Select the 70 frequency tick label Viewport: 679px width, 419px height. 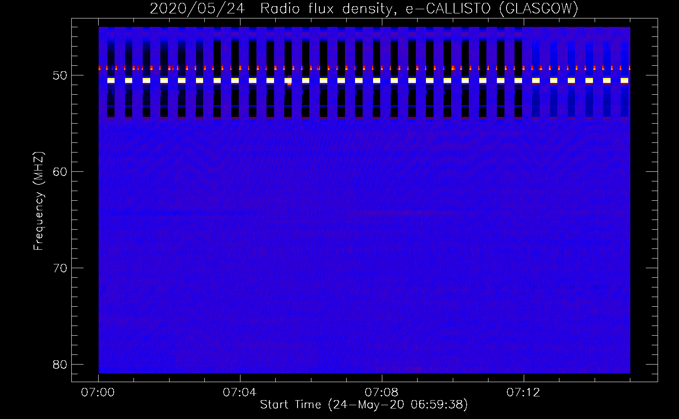coord(60,268)
